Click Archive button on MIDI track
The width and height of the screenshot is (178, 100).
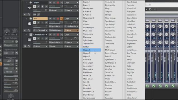46,22
